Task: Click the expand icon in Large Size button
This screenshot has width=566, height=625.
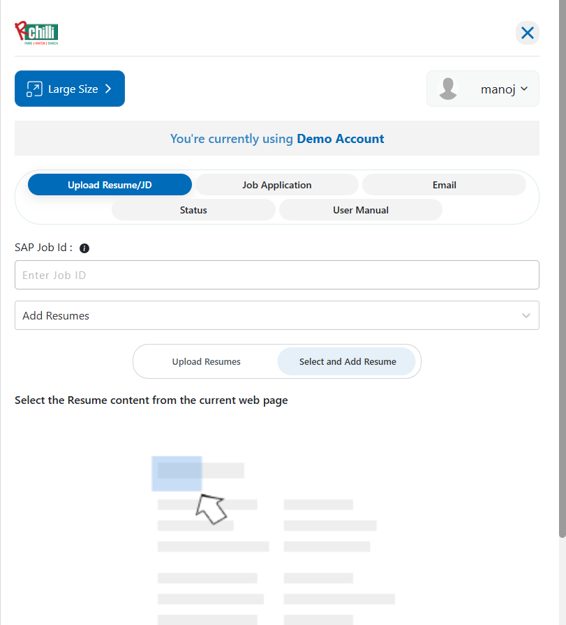Action: point(33,89)
